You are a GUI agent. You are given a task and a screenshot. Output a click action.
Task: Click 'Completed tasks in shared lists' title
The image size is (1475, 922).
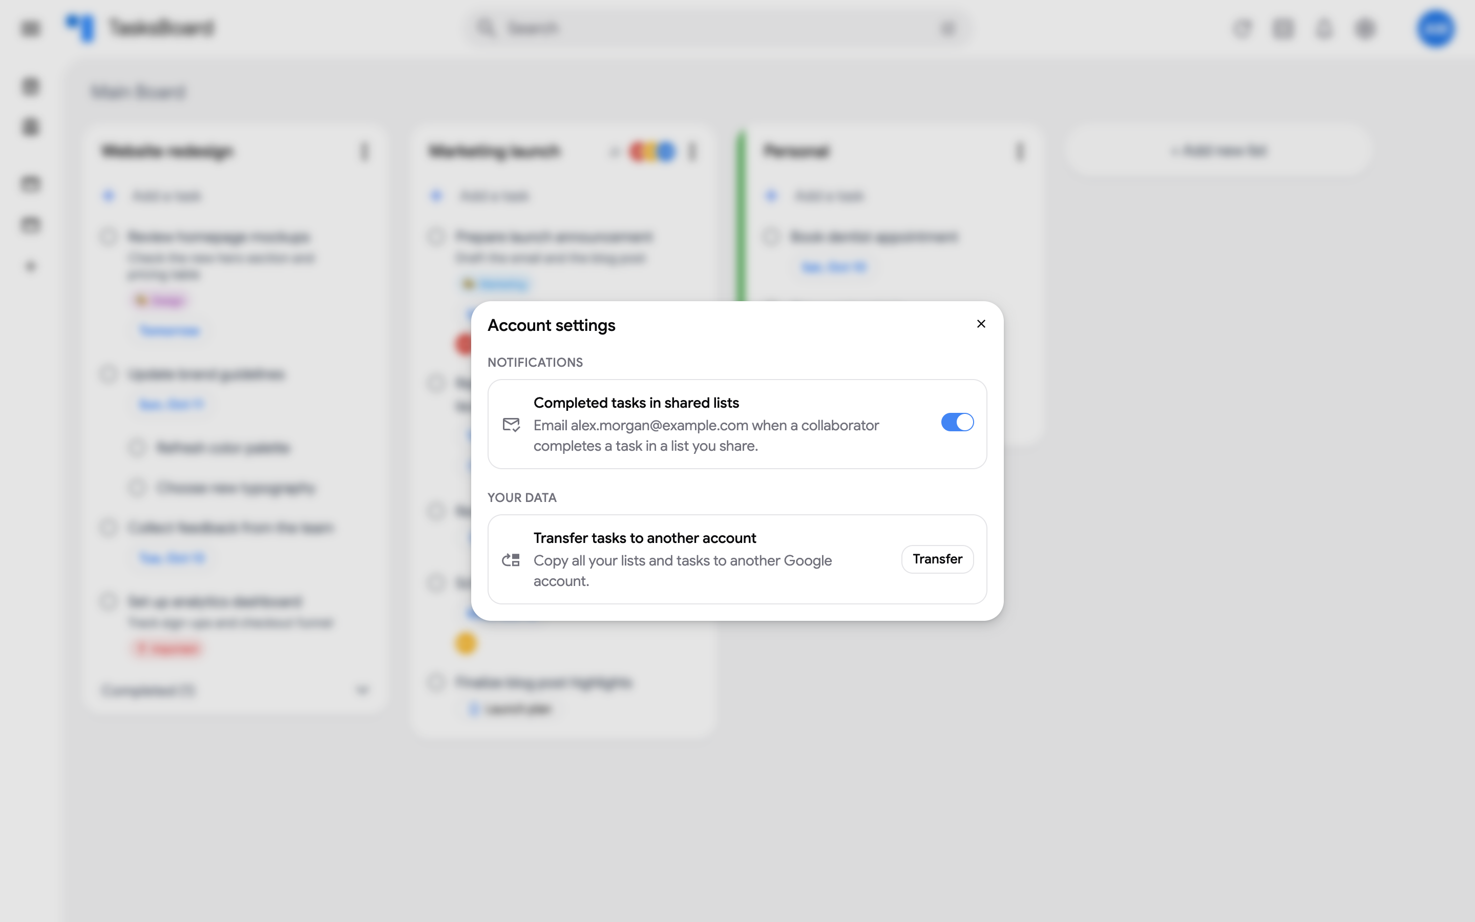pos(636,403)
